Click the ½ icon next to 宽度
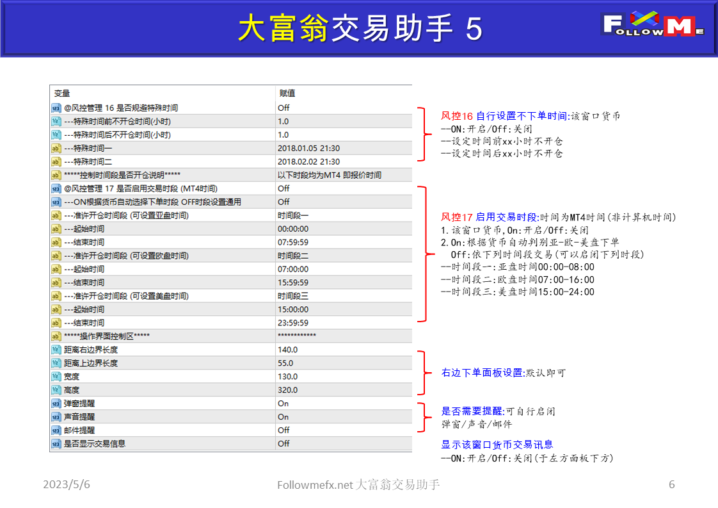This screenshot has width=718, height=508. click(56, 376)
